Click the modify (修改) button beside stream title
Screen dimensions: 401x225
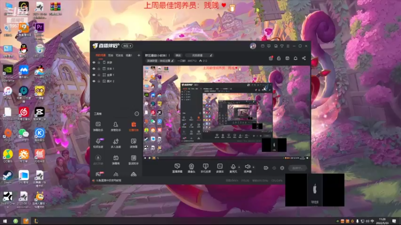pyautogui.click(x=178, y=55)
